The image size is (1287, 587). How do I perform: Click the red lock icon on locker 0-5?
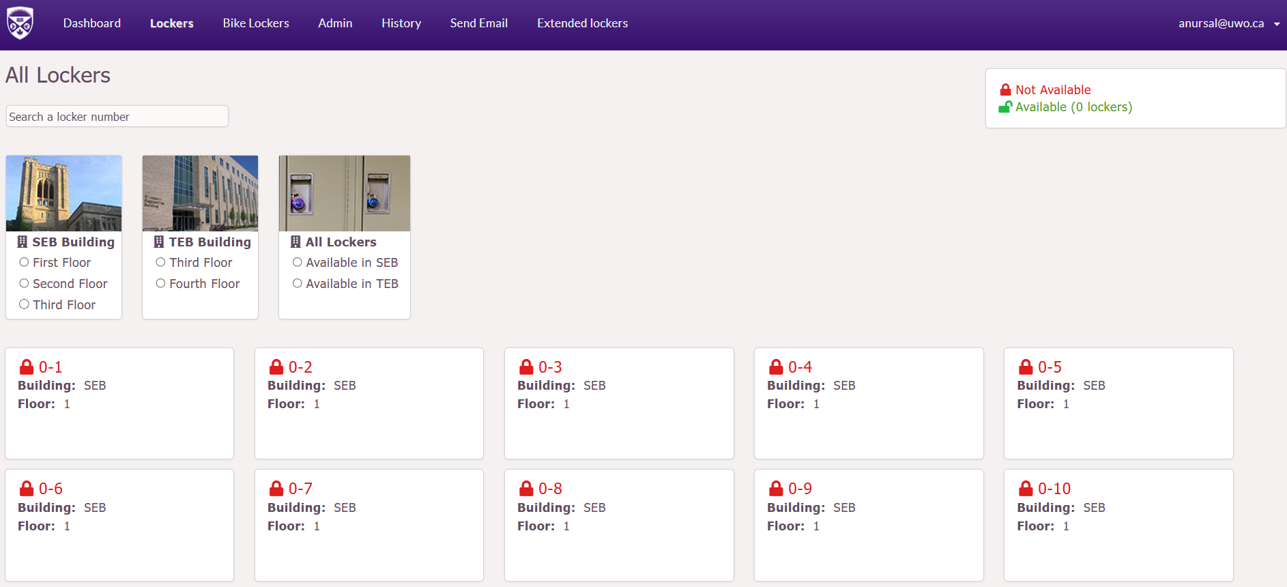1026,367
